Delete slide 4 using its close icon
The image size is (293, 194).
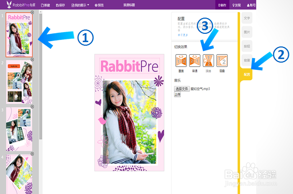pyautogui.click(x=32, y=154)
